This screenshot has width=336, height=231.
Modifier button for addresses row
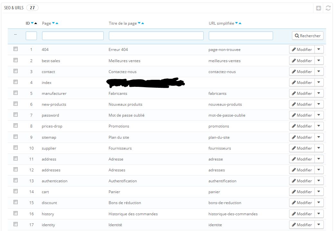coord(302,170)
